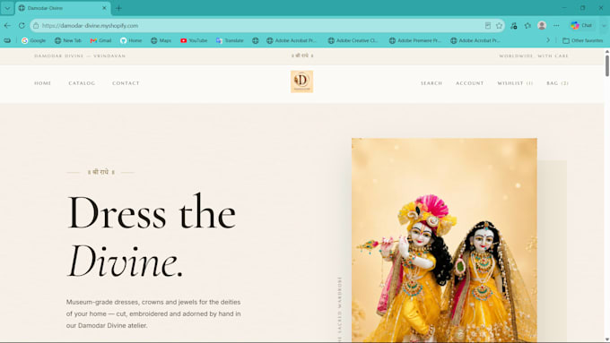Open the YouTube bookmark
610x343 pixels.
click(194, 40)
